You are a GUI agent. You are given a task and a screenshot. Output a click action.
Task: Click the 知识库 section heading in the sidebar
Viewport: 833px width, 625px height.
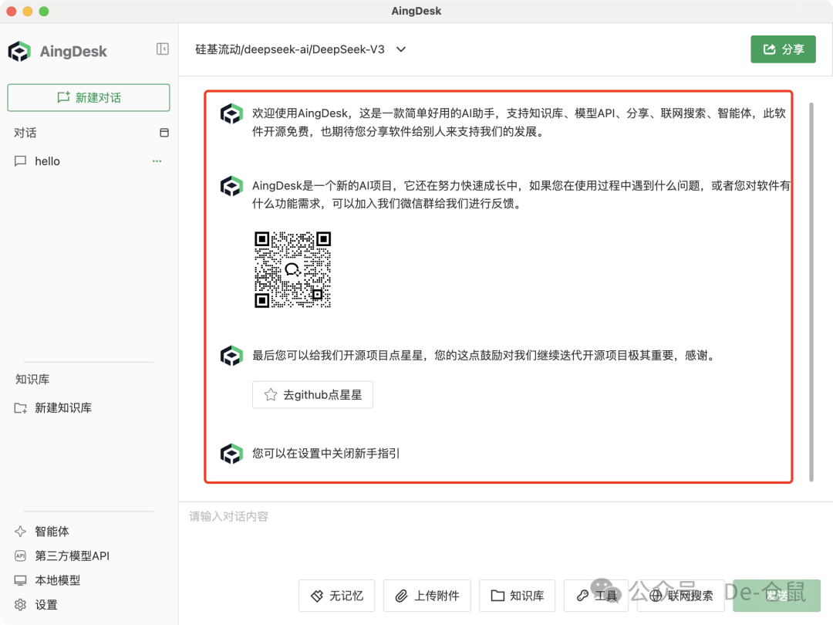32,380
